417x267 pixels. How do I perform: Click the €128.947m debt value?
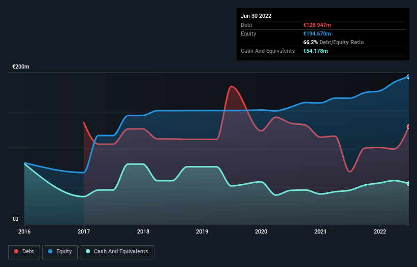click(x=317, y=25)
